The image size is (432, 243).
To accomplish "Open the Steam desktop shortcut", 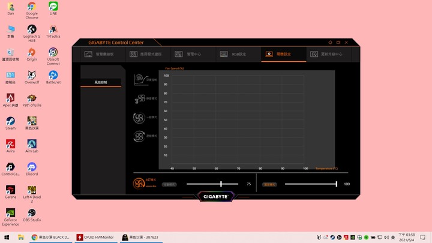I will 10,123.
